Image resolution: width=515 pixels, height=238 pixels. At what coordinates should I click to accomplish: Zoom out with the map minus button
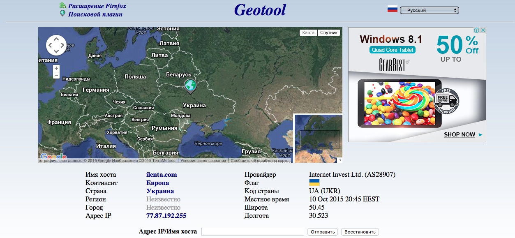(x=56, y=75)
